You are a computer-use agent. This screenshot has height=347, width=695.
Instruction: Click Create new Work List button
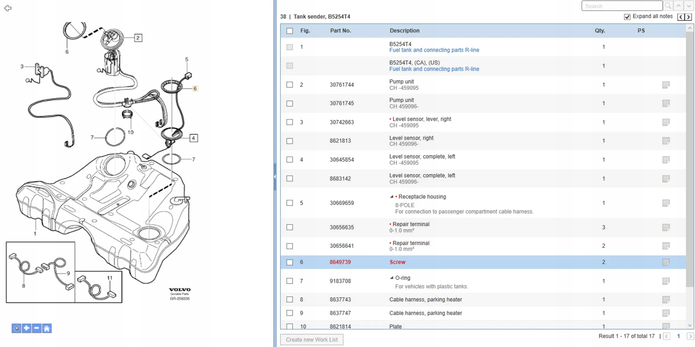(311, 340)
